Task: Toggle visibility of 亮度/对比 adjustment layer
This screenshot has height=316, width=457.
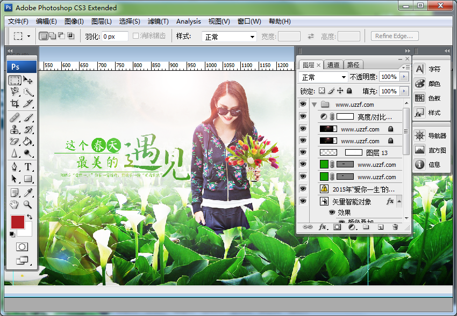Action: click(303, 116)
